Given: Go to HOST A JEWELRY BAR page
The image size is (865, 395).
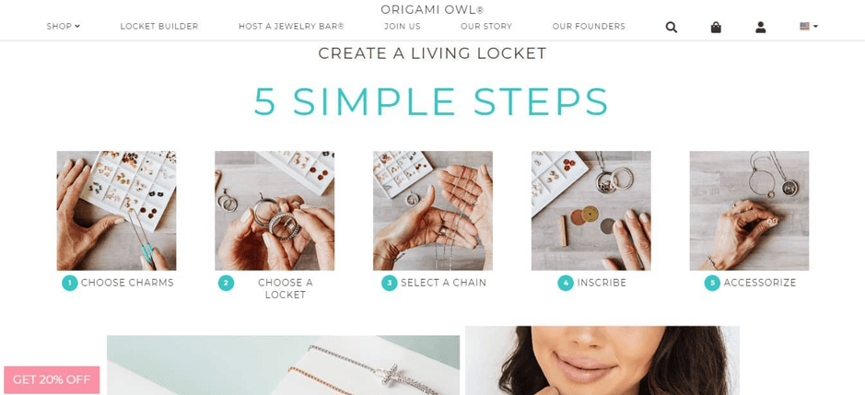Looking at the screenshot, I should 291,26.
